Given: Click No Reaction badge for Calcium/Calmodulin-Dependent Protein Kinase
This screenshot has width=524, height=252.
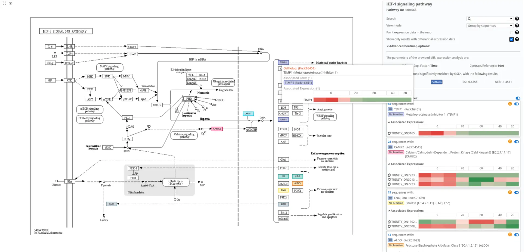Looking at the screenshot, I should coord(396,153).
